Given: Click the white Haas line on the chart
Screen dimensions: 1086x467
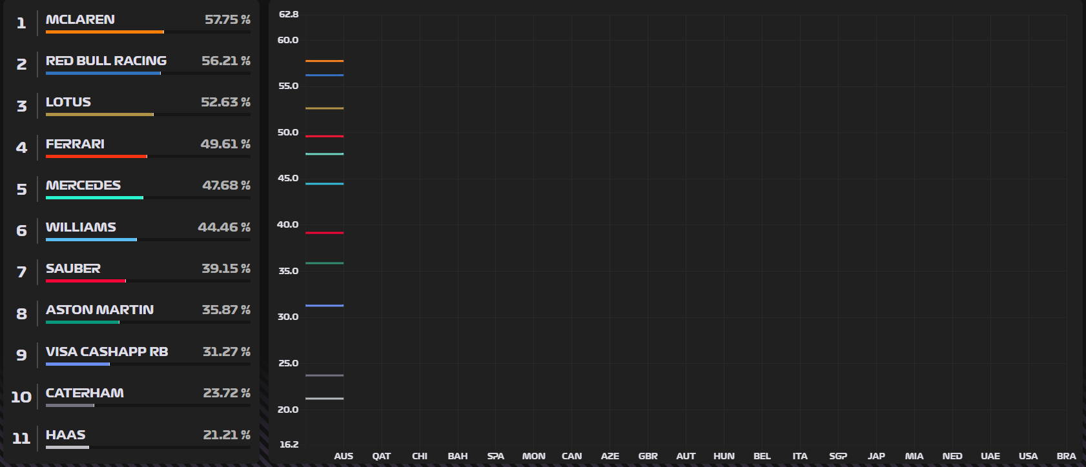Looking at the screenshot, I should [324, 399].
